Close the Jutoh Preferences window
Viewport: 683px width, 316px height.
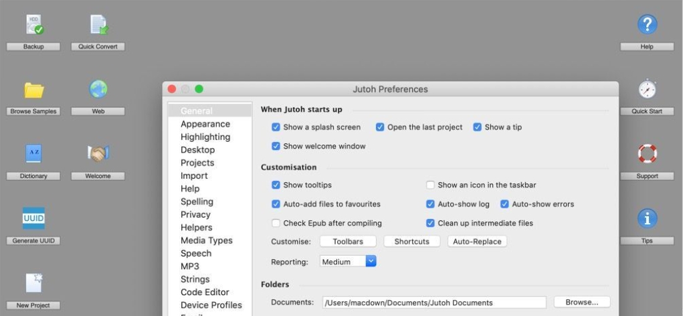coord(172,89)
